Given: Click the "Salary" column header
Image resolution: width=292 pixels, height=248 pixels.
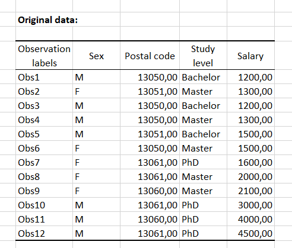Looking at the screenshot, I should (250, 56).
